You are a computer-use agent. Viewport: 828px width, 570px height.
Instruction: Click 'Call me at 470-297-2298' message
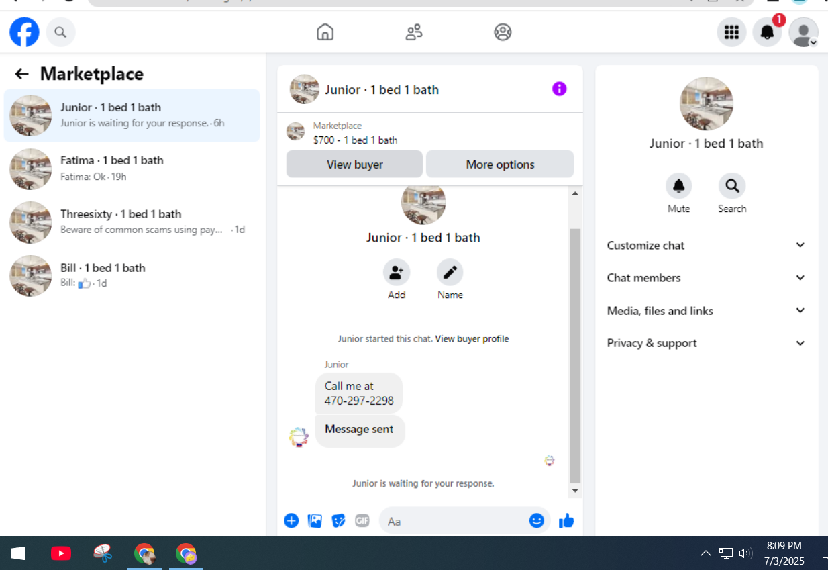(359, 393)
